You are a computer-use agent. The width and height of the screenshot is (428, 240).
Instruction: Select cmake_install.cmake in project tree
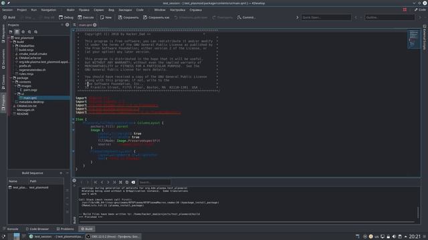33,54
